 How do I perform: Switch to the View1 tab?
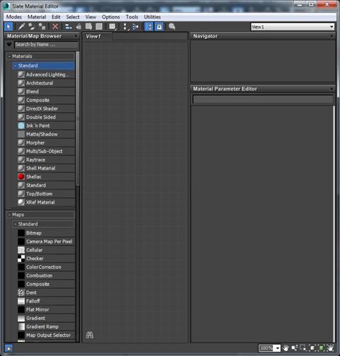[97, 36]
